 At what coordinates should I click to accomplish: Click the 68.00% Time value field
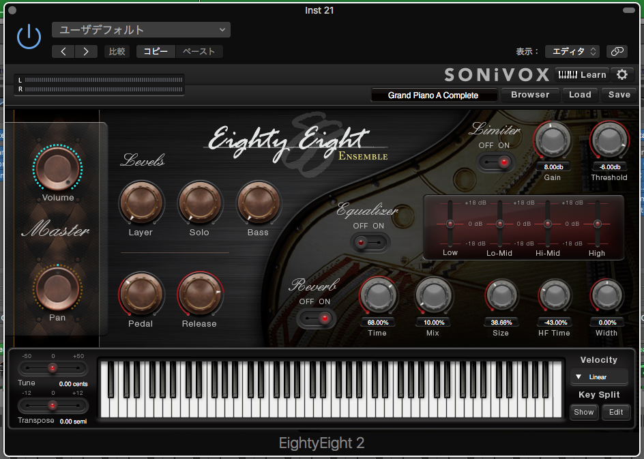coord(378,323)
